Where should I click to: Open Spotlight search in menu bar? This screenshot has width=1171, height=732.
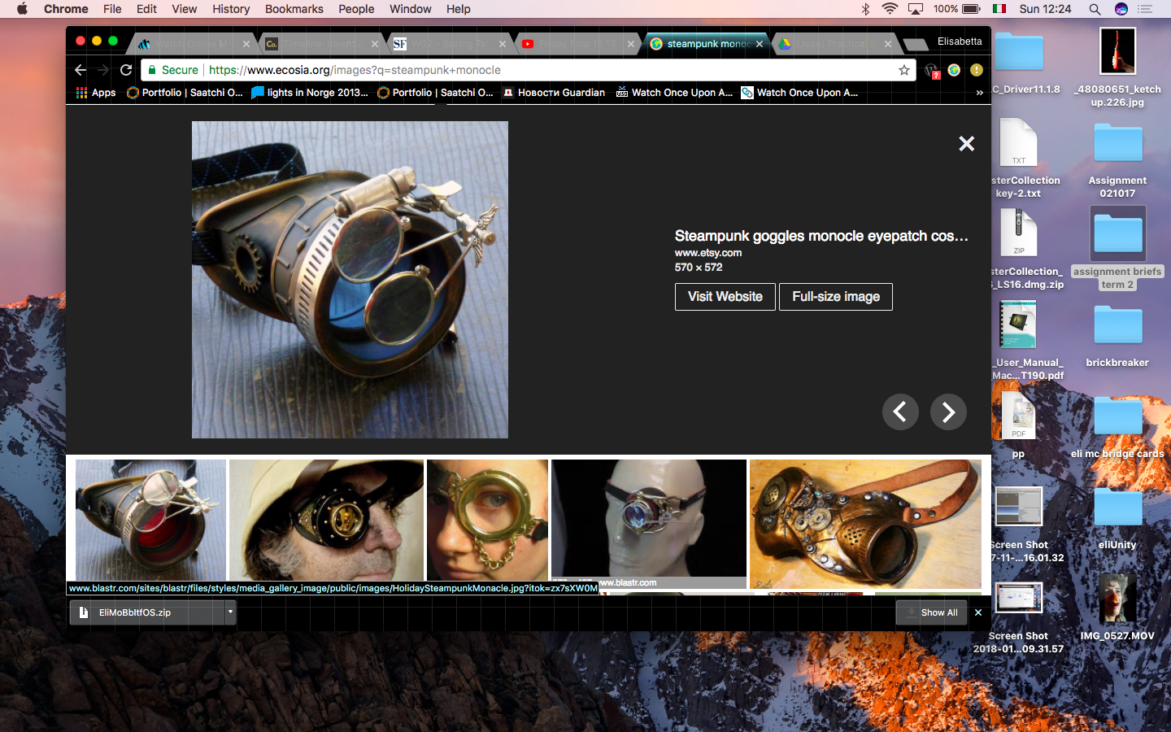pos(1095,9)
